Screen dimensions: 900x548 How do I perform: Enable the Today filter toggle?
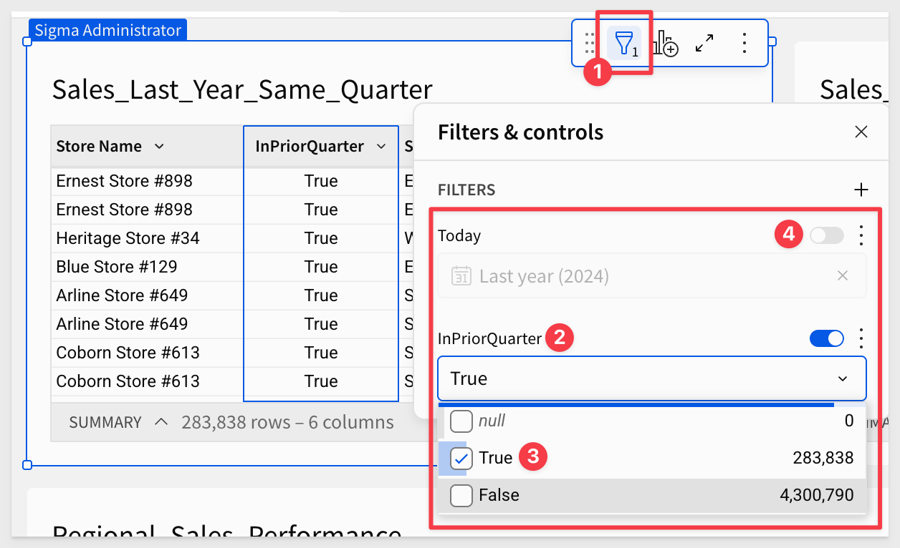(827, 235)
